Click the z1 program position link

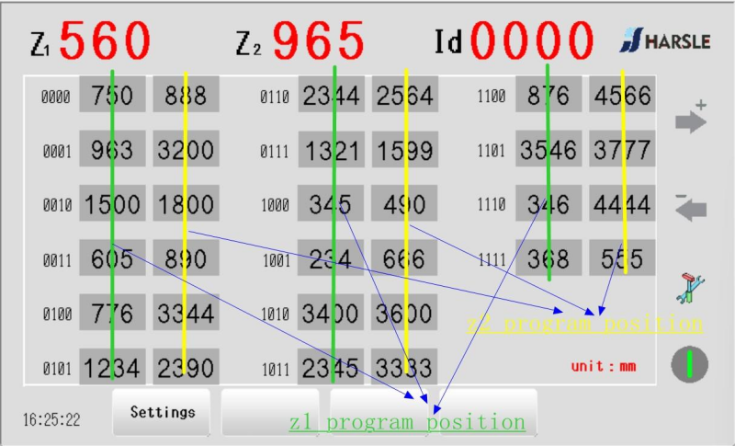(x=406, y=422)
